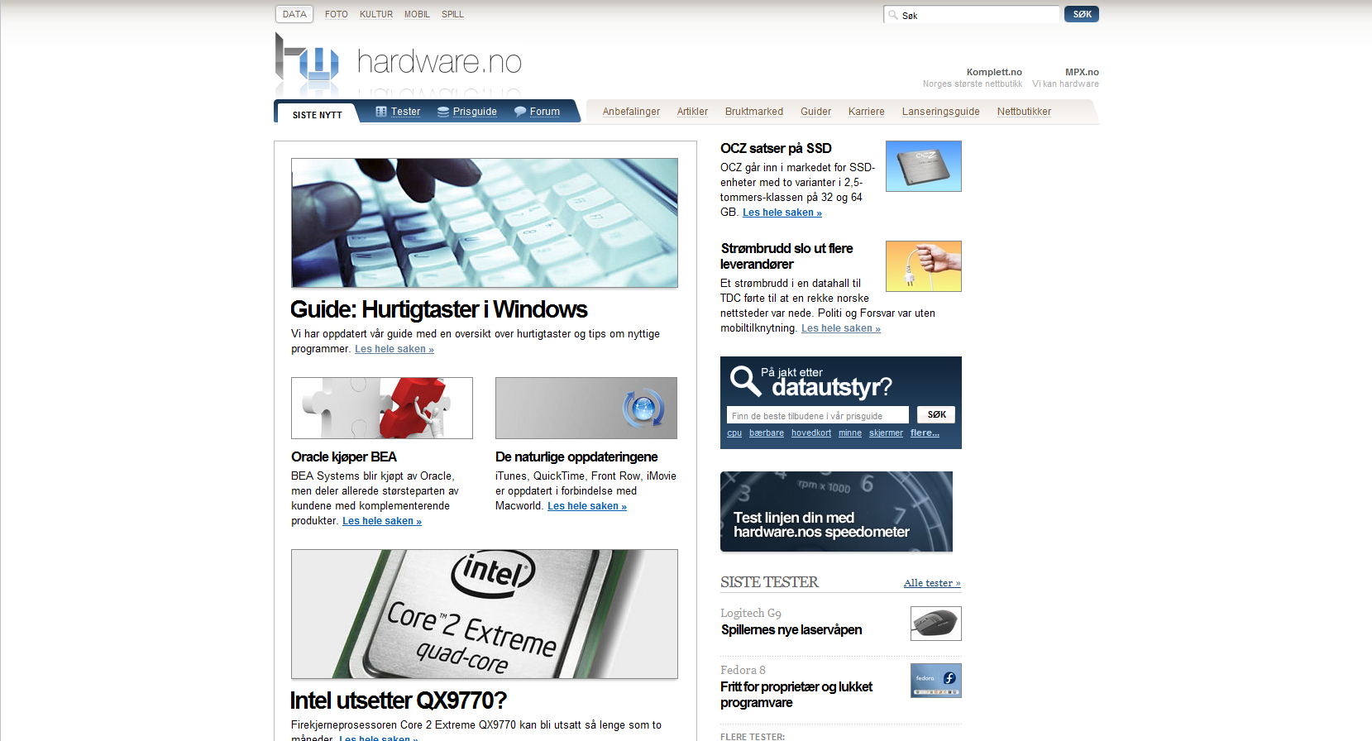The image size is (1372, 741).
Task: Read full Strømbrudd story
Action: click(841, 328)
